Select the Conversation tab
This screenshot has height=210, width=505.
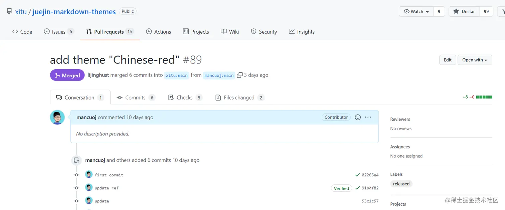click(x=80, y=98)
